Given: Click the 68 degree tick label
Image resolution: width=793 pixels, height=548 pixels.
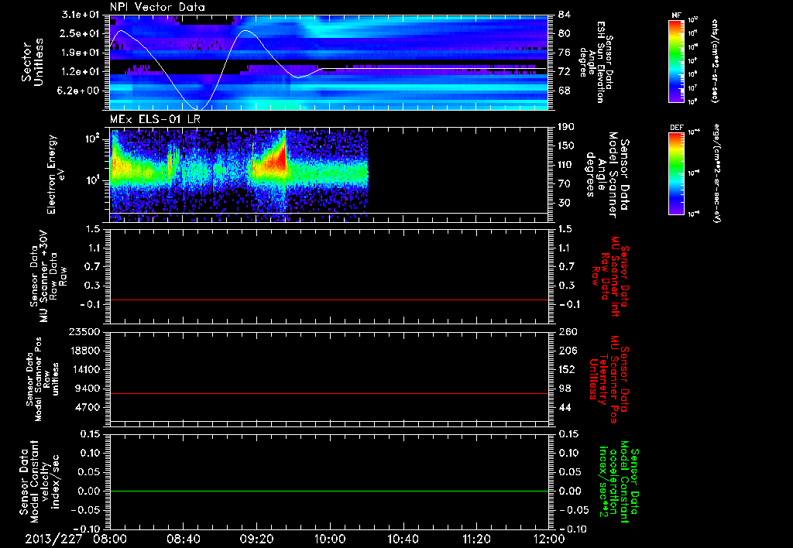Looking at the screenshot, I should (x=565, y=91).
